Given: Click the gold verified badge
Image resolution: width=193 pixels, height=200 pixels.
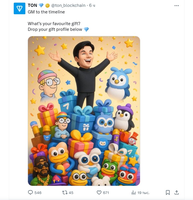Looking at the screenshot, I should tap(48, 6).
